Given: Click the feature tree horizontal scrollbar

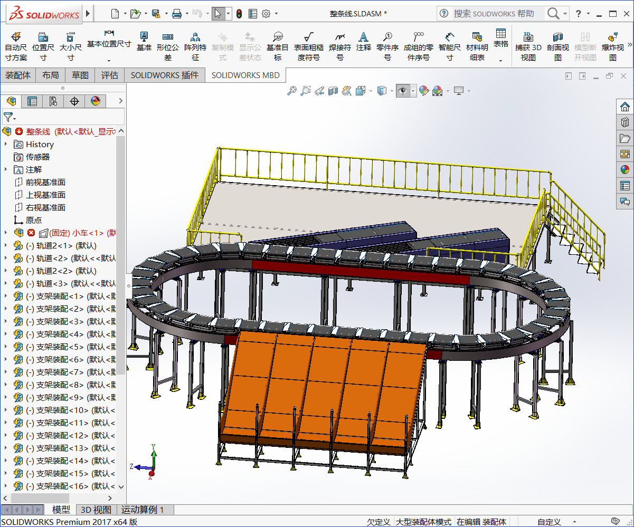Looking at the screenshot, I should (x=40, y=498).
